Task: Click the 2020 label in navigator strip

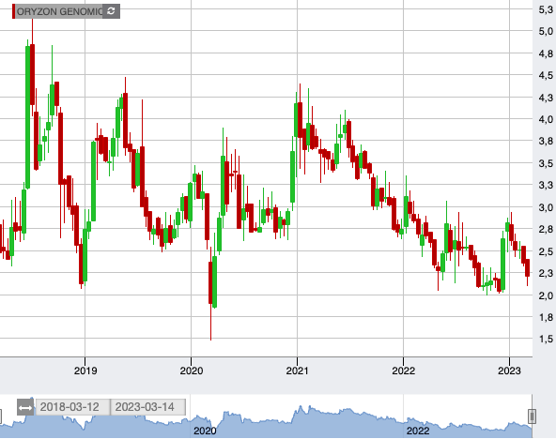Action: [x=205, y=431]
